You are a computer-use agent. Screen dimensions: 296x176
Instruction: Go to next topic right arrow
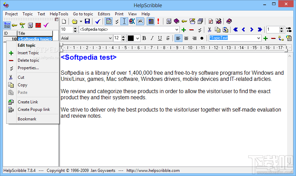pos(251,30)
